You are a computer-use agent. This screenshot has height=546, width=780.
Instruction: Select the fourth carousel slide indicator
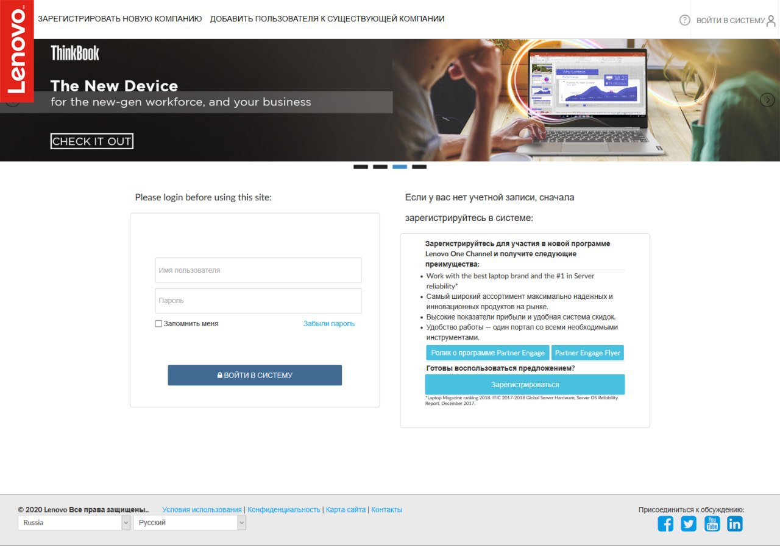tap(419, 167)
